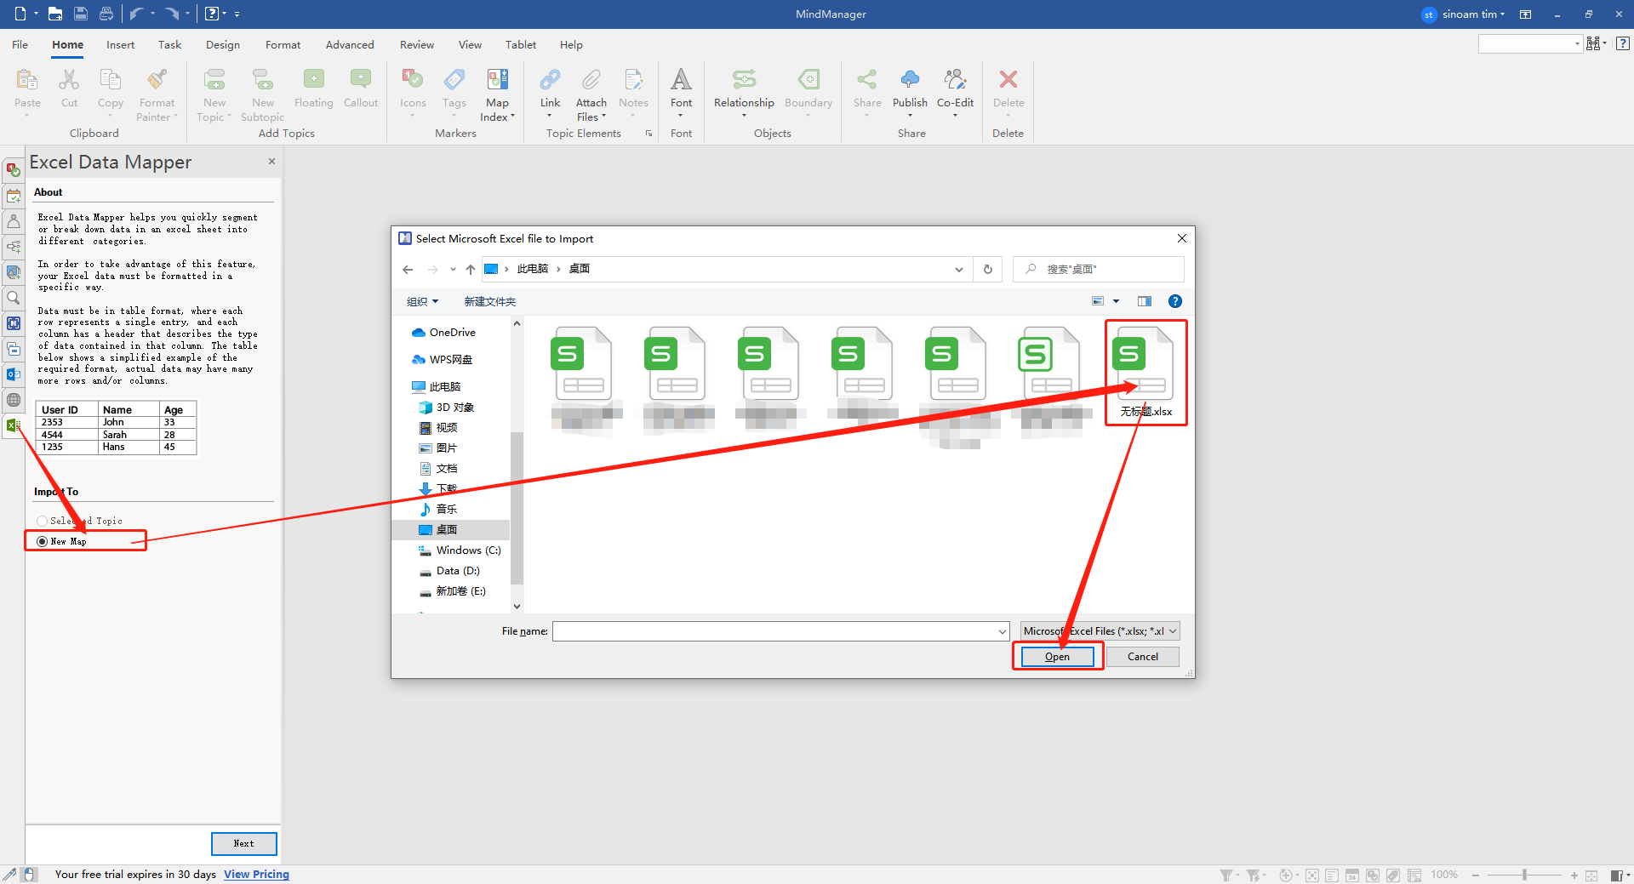Select the New Map radio button
The image size is (1634, 884).
[41, 540]
